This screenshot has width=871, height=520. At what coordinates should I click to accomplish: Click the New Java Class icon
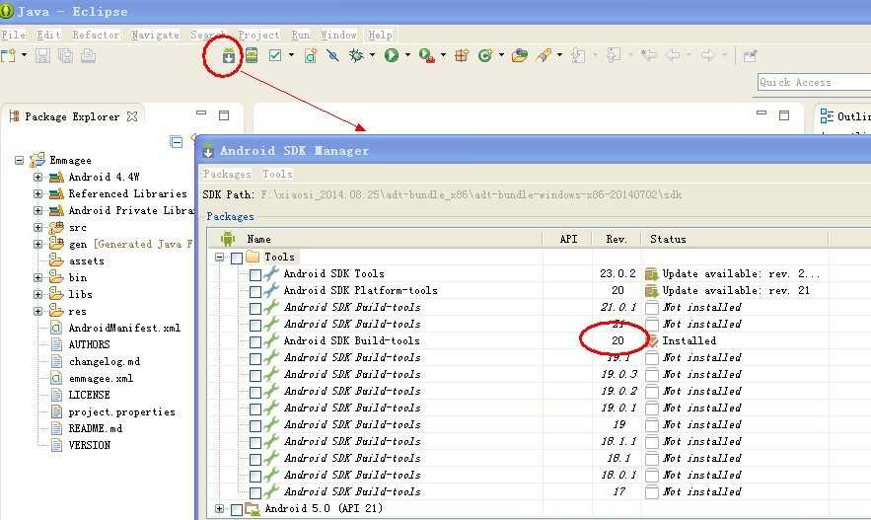point(485,55)
